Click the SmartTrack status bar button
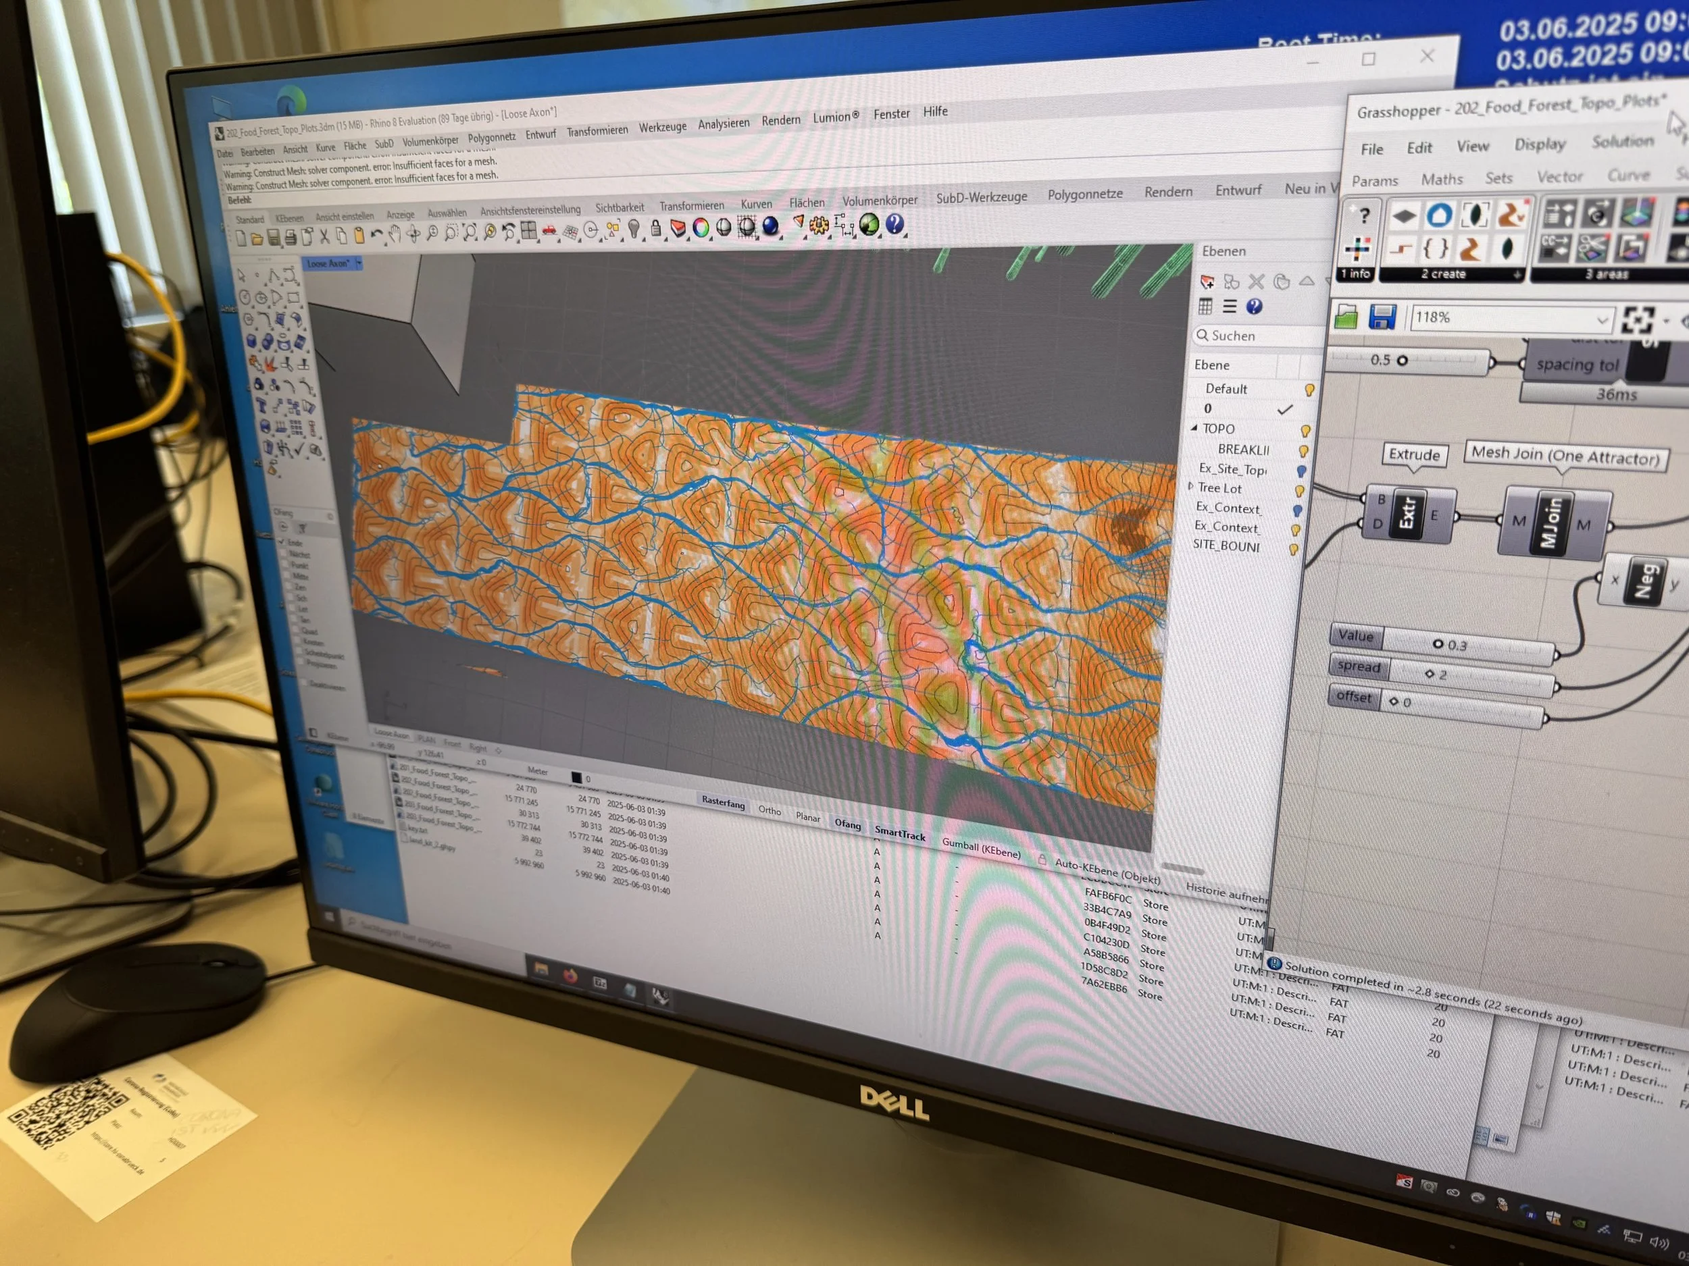1689x1266 pixels. pyautogui.click(x=899, y=835)
